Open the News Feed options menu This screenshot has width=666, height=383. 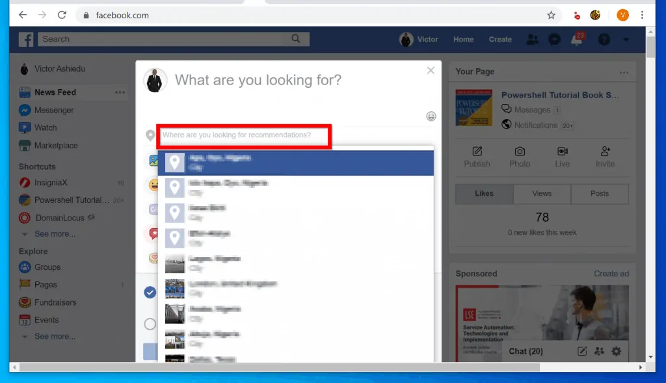[120, 92]
